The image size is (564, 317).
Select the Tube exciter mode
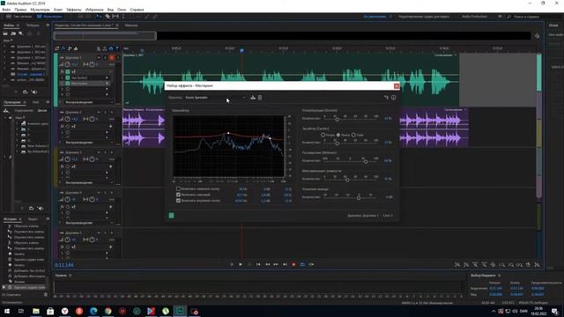[353, 135]
